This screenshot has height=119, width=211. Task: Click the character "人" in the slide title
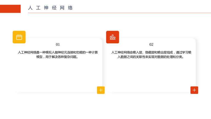pyautogui.click(x=30, y=8)
